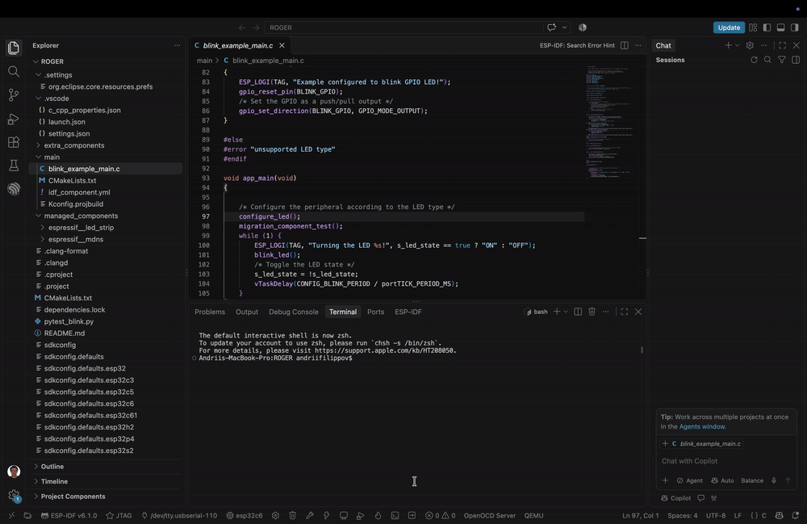Open the ESP-IDF Espressif view in activity bar
This screenshot has height=524, width=807.
(14, 189)
